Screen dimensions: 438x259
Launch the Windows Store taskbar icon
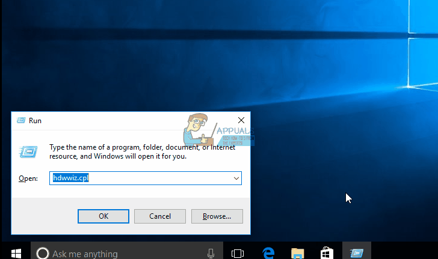tap(327, 253)
